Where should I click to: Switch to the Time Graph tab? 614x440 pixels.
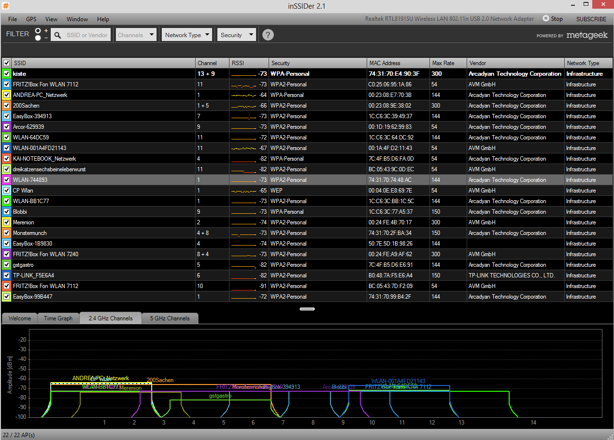click(x=58, y=318)
